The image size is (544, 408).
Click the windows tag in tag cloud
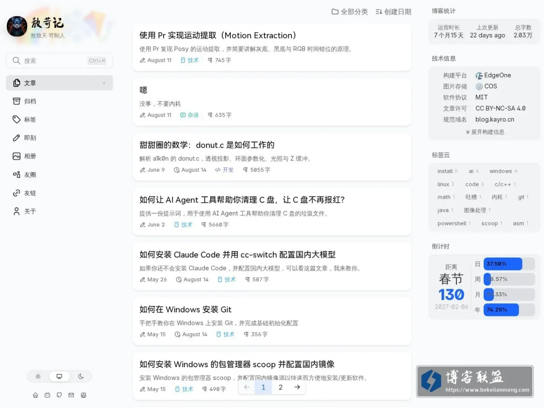(503, 171)
